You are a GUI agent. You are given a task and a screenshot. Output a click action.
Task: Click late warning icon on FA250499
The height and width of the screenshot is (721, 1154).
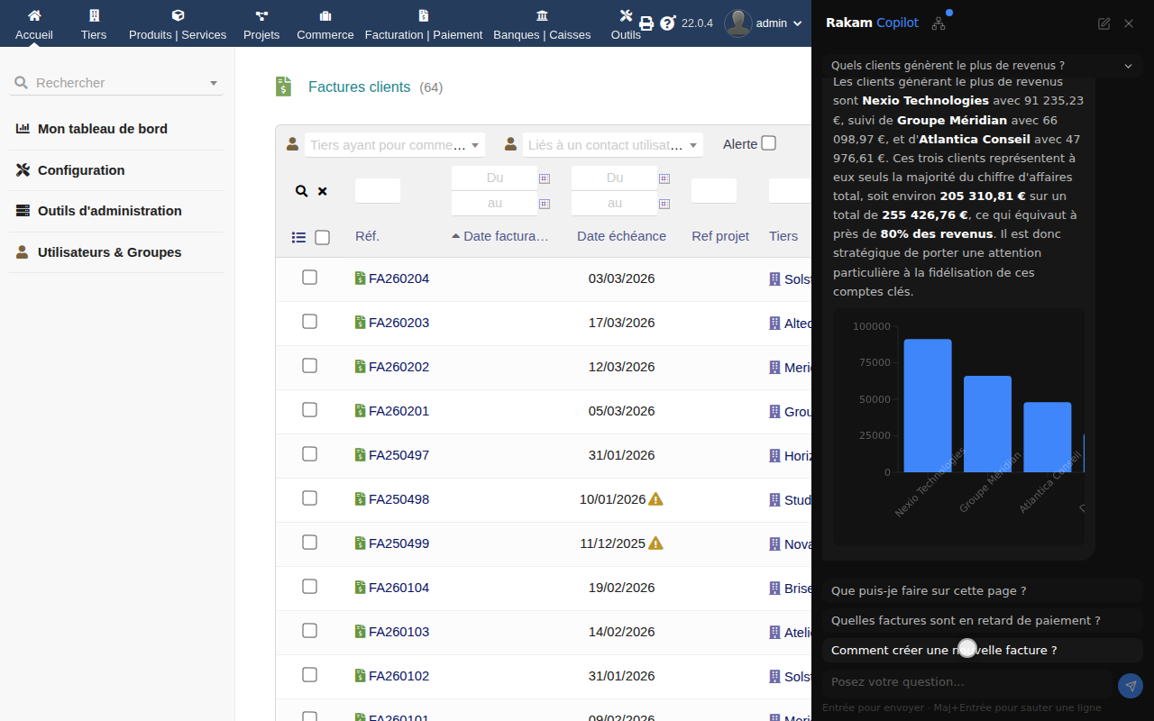(x=656, y=543)
